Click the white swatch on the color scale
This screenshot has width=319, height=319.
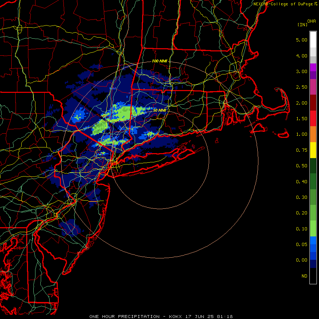pos(313,40)
